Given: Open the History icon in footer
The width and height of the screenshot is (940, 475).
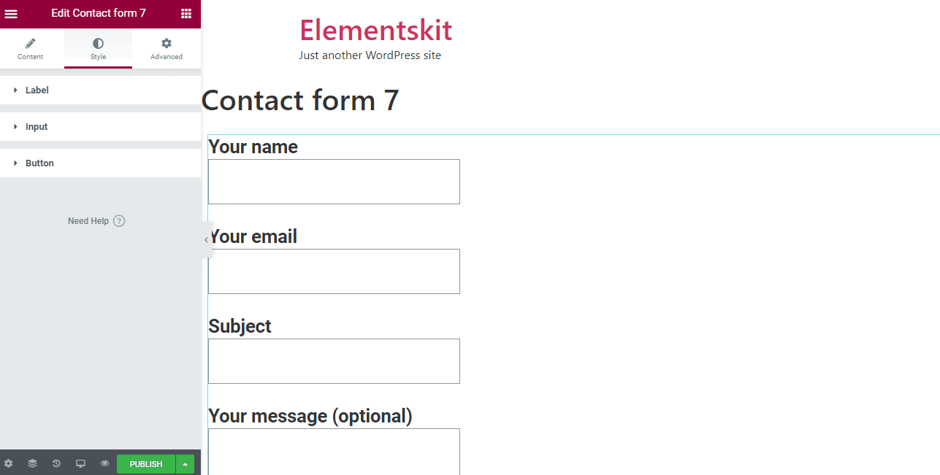Looking at the screenshot, I should (x=56, y=463).
